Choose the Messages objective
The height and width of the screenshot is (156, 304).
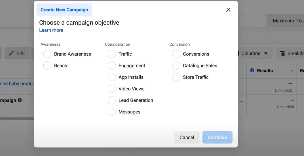coord(112,112)
